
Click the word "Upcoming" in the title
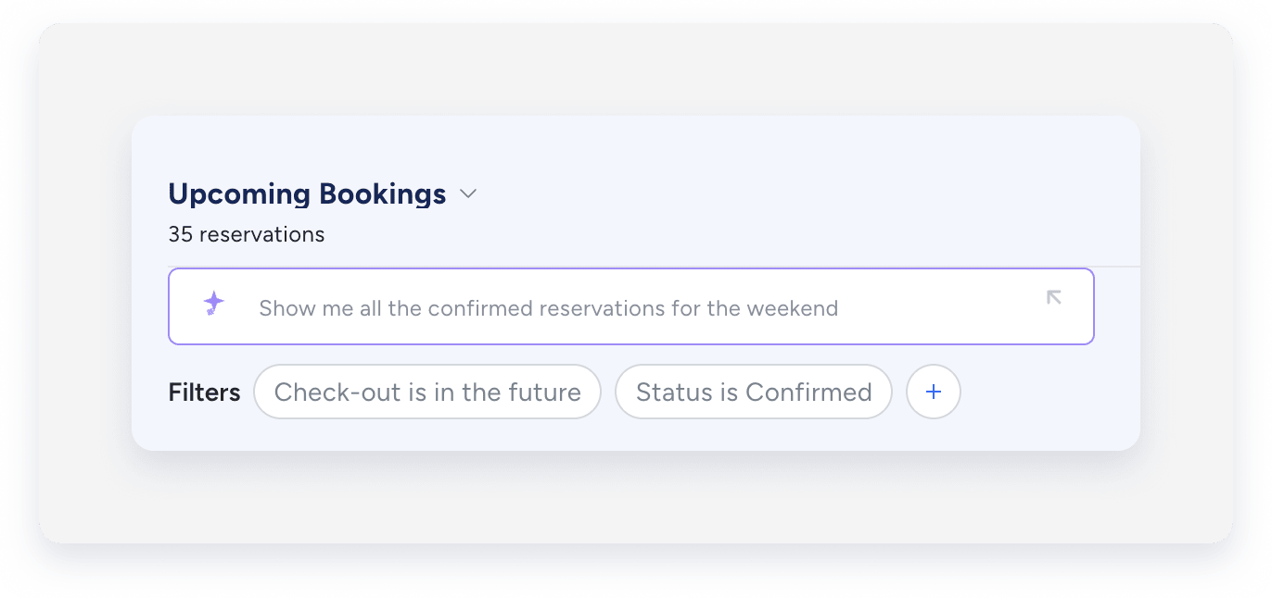(x=239, y=194)
